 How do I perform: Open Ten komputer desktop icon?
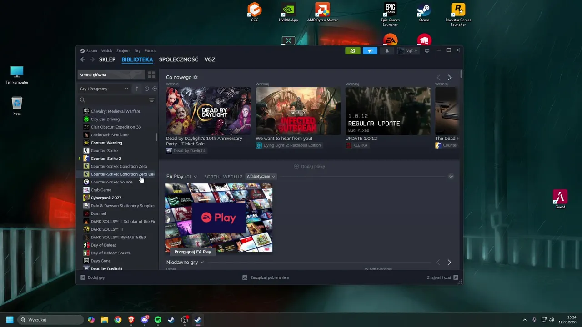point(17,75)
